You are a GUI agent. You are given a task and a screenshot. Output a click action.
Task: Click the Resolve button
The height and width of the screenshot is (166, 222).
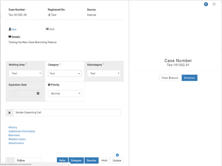[x=91, y=160]
